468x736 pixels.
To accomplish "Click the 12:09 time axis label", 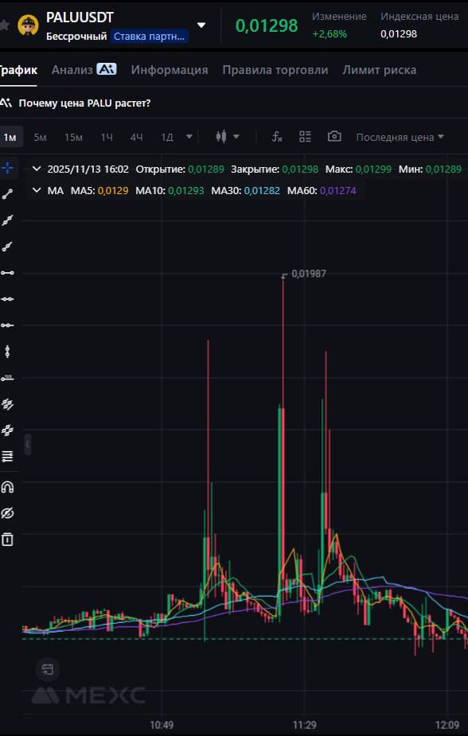I will point(447,725).
